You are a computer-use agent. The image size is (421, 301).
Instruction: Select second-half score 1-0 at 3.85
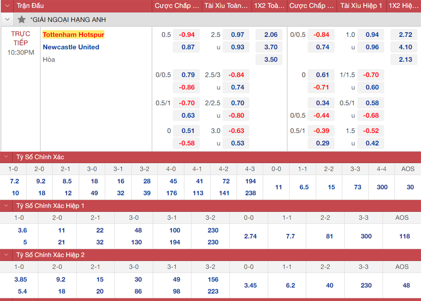[21, 280]
